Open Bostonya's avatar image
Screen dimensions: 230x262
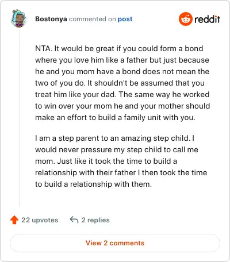pyautogui.click(x=18, y=18)
